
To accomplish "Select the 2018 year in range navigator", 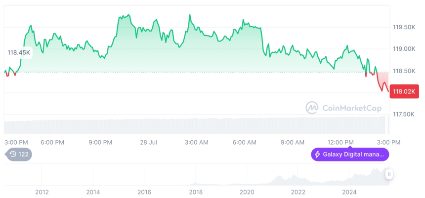I will pyautogui.click(x=196, y=192).
